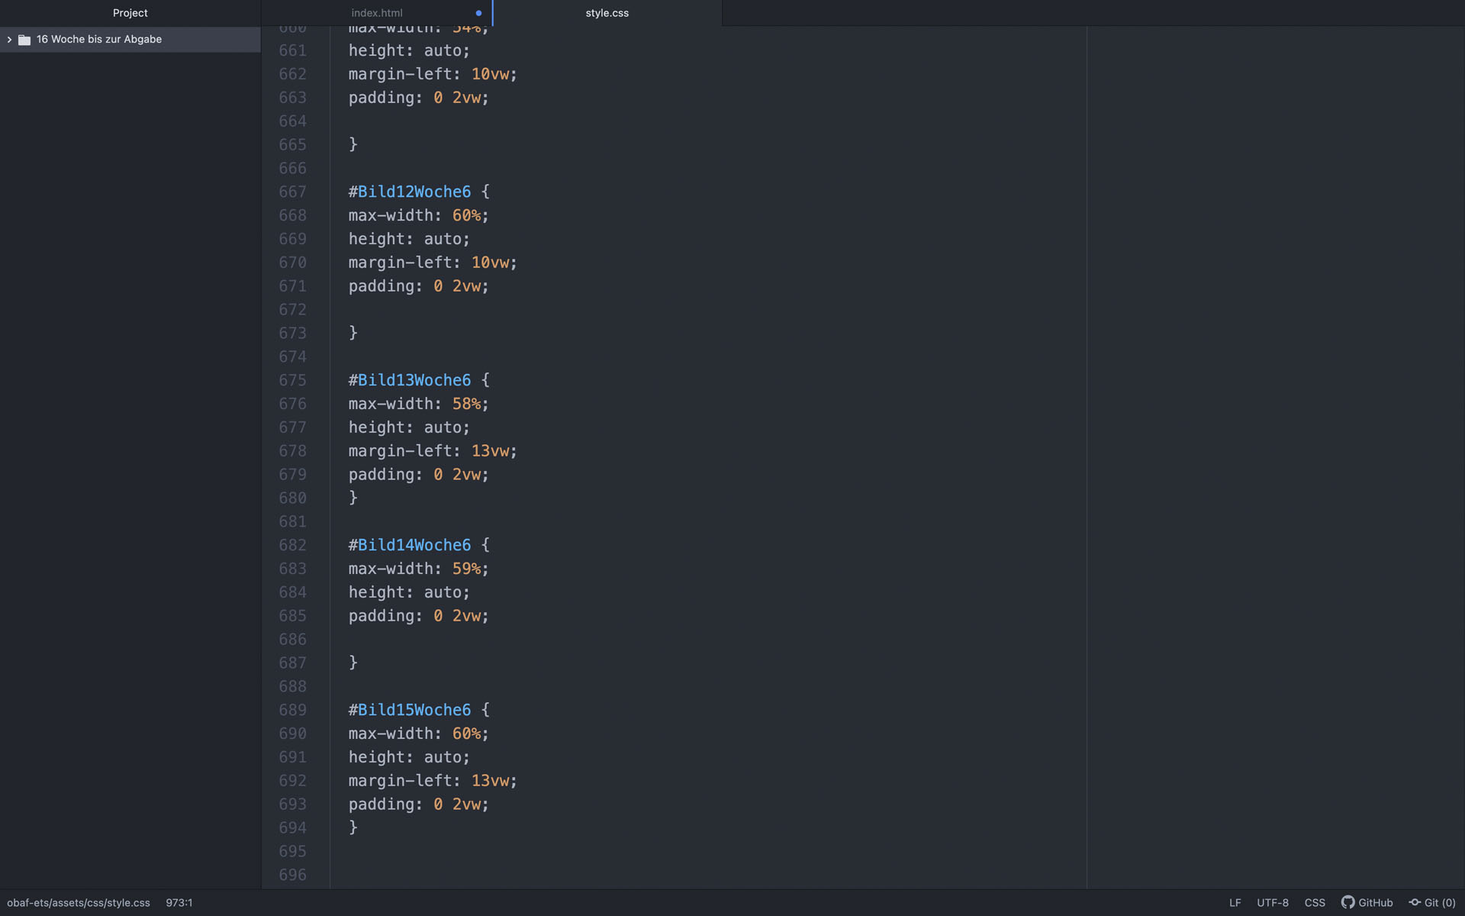Click 'height: auto;' on line 661
Screen dimensions: 1465x916
click(x=410, y=50)
